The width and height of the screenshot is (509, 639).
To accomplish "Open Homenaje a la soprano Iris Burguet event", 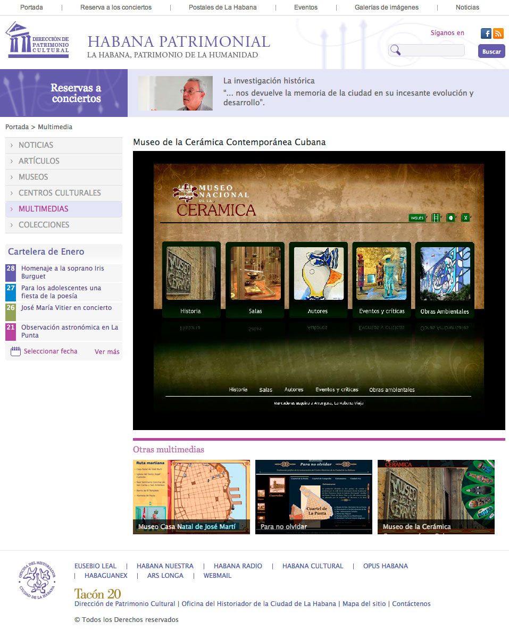I will tap(63, 273).
